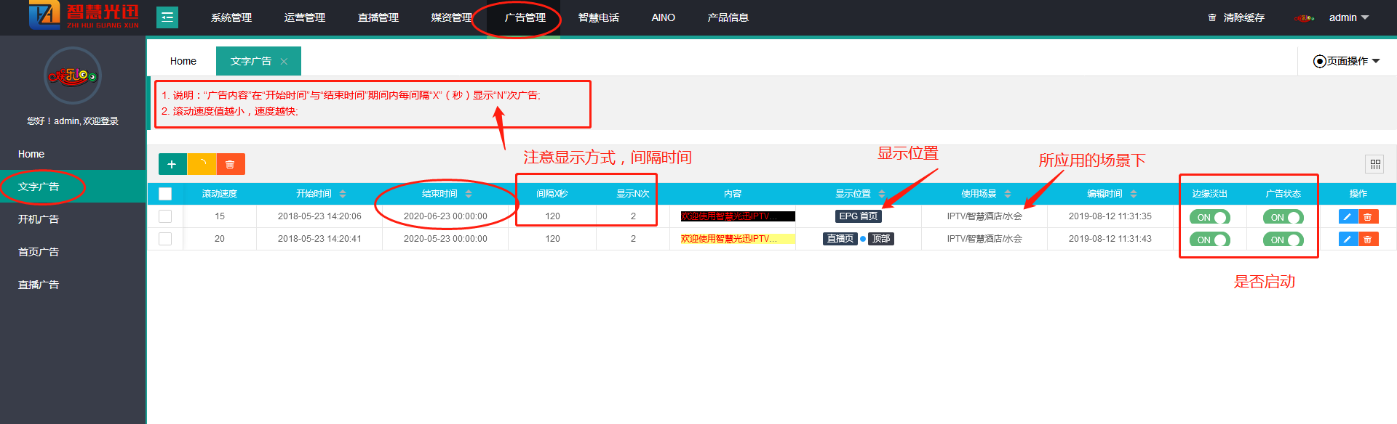Open the admin user dropdown
Screen dimensions: 1397x424
tap(1348, 17)
